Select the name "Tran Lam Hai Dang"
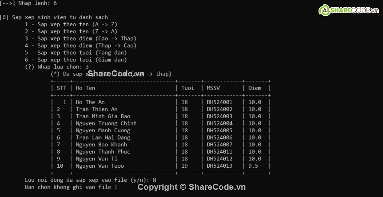Image resolution: width=383 pixels, height=197 pixels. (x=103, y=137)
